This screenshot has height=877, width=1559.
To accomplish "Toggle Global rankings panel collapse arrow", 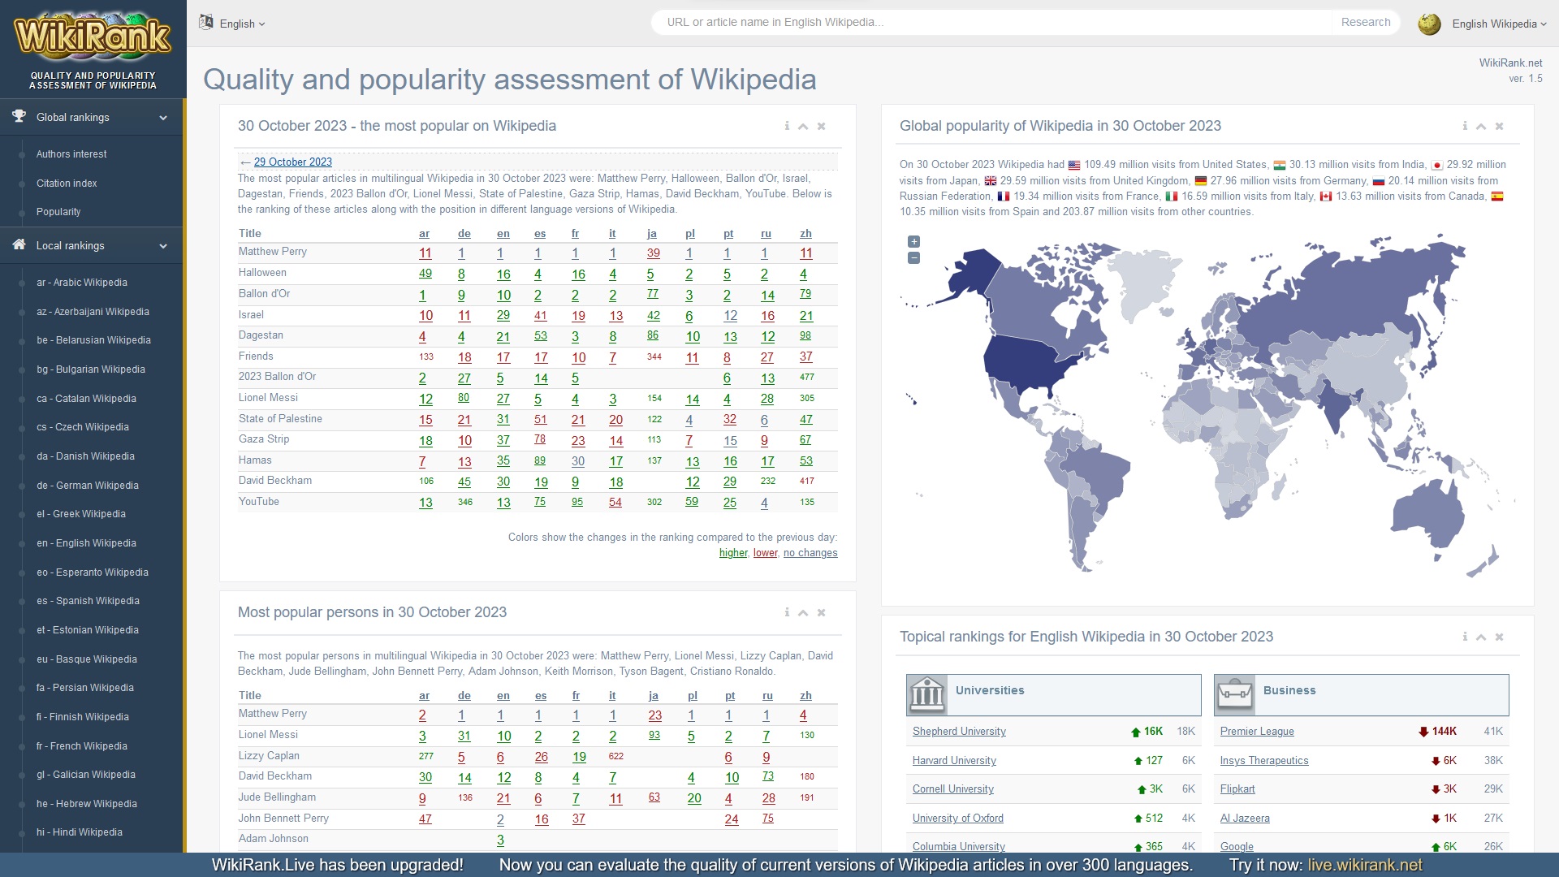I will [x=164, y=118].
